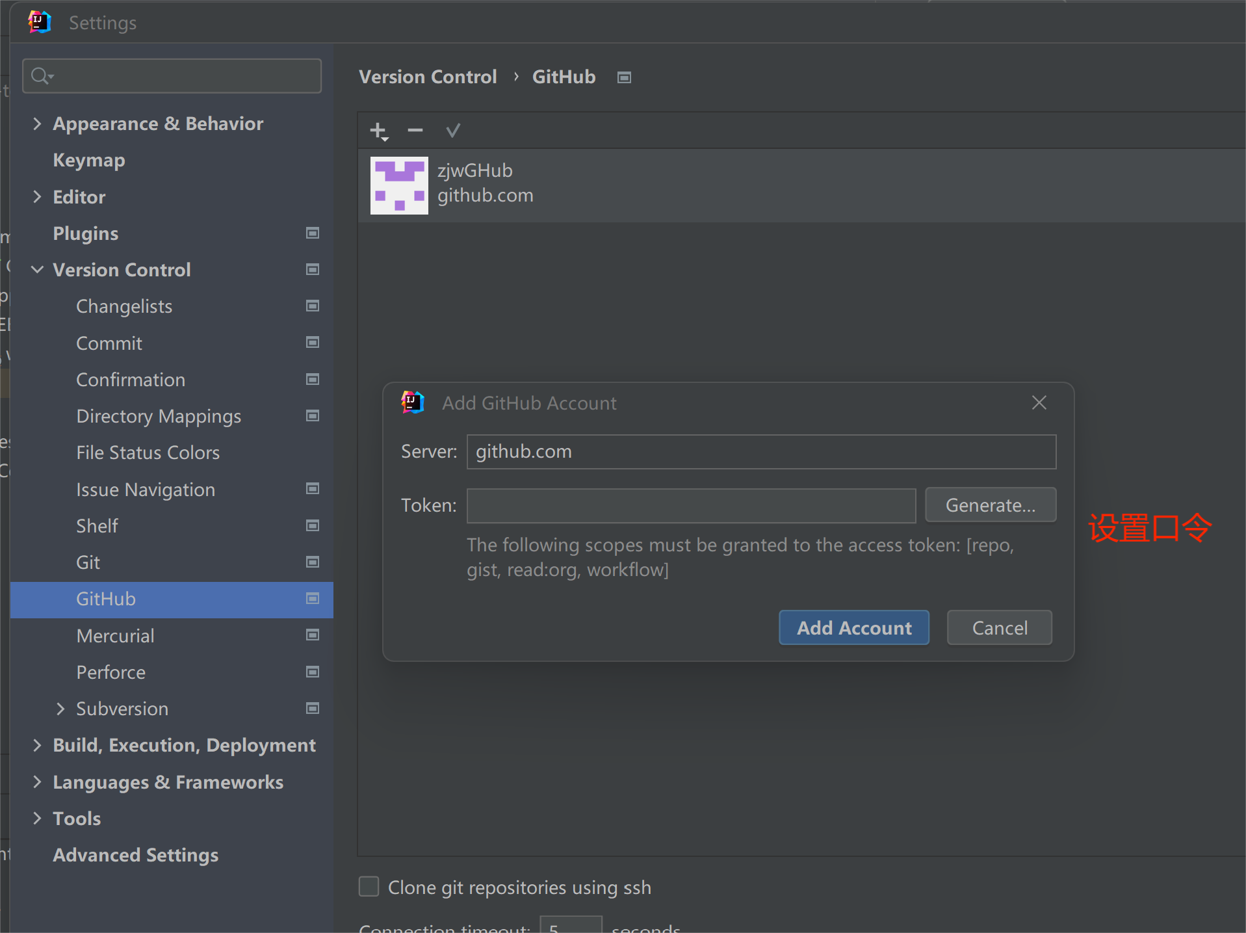This screenshot has height=933, width=1246.
Task: Click project icon beside Issue Navigation
Action: tap(313, 488)
